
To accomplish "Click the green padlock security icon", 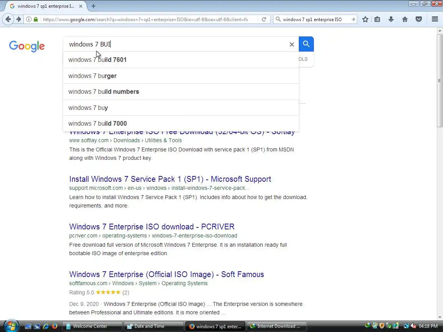I will [36, 19].
